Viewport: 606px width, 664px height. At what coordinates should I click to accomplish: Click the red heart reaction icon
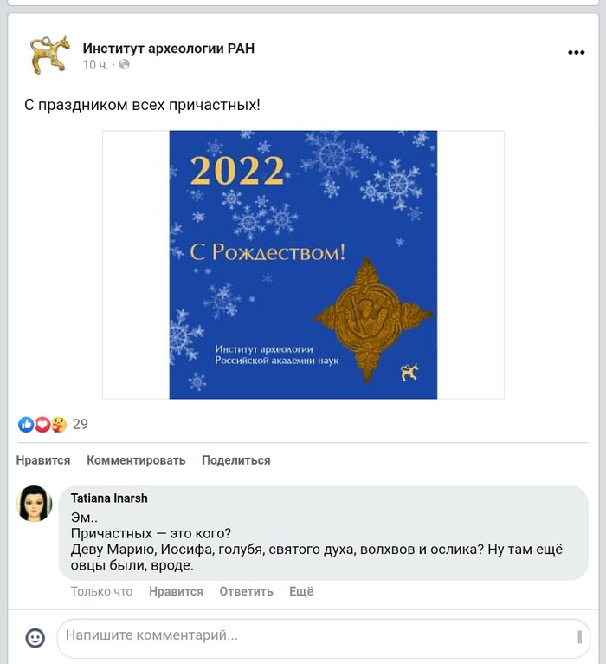[42, 425]
